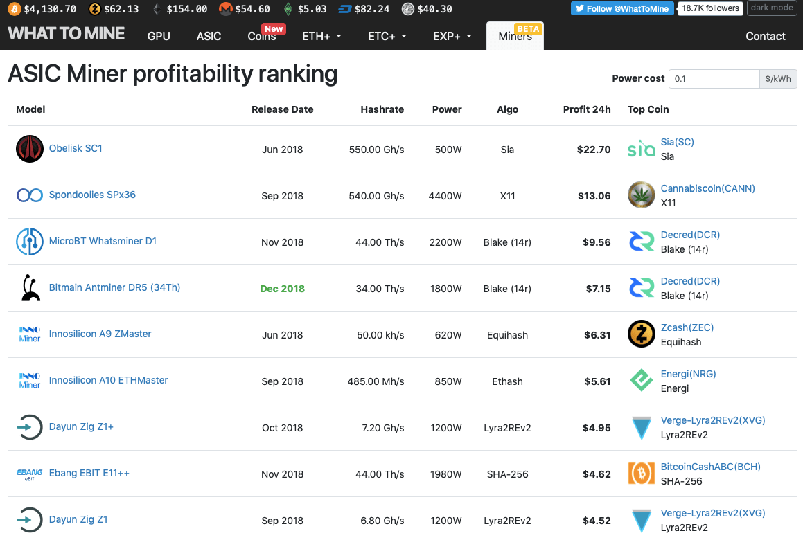
Task: Select the Ebang EBIT logo icon
Action: 29,474
